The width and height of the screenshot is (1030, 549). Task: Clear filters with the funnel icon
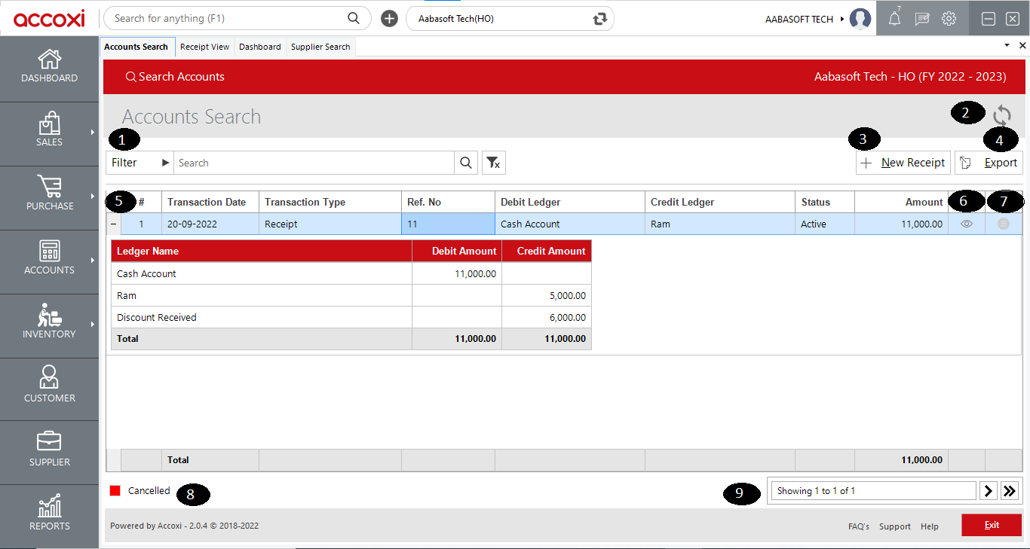493,163
